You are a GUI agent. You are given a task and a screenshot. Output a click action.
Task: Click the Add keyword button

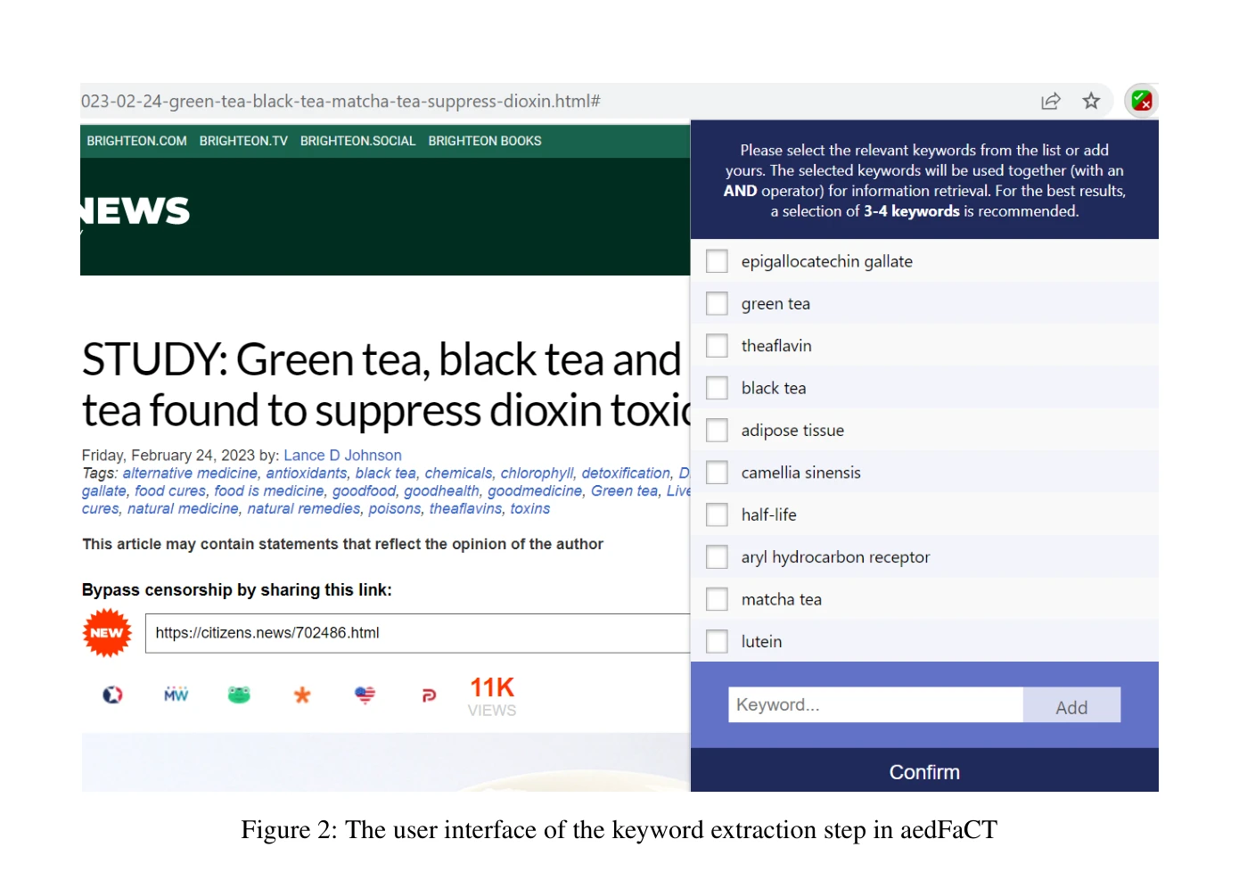(x=1071, y=705)
